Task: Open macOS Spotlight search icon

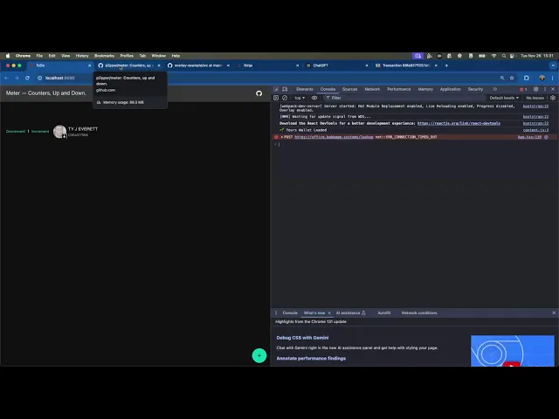Action: pyautogui.click(x=504, y=56)
